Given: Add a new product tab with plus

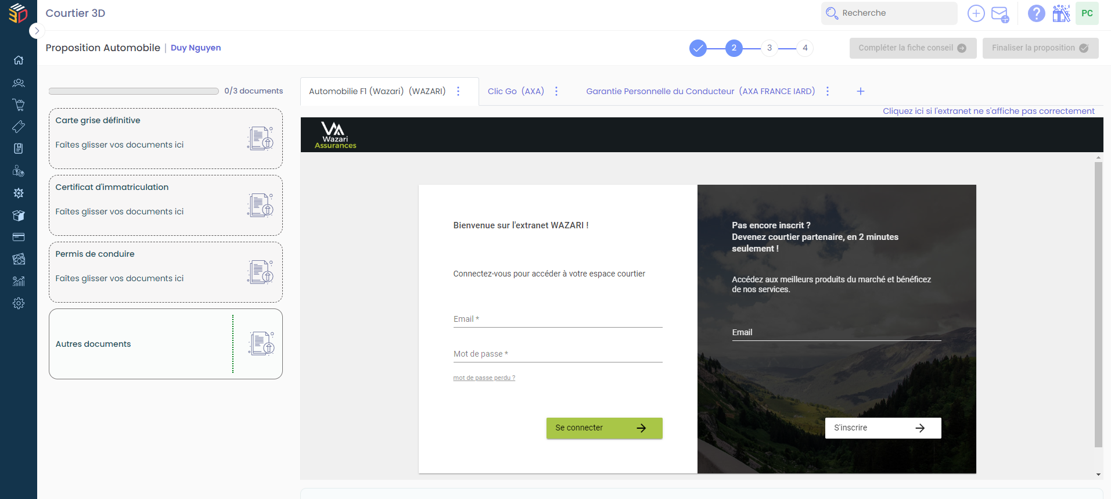Looking at the screenshot, I should [861, 91].
